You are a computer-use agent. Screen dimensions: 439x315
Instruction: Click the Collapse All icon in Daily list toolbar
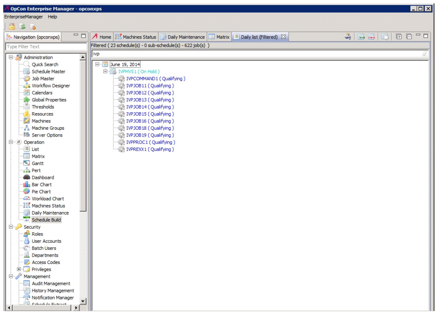point(409,36)
